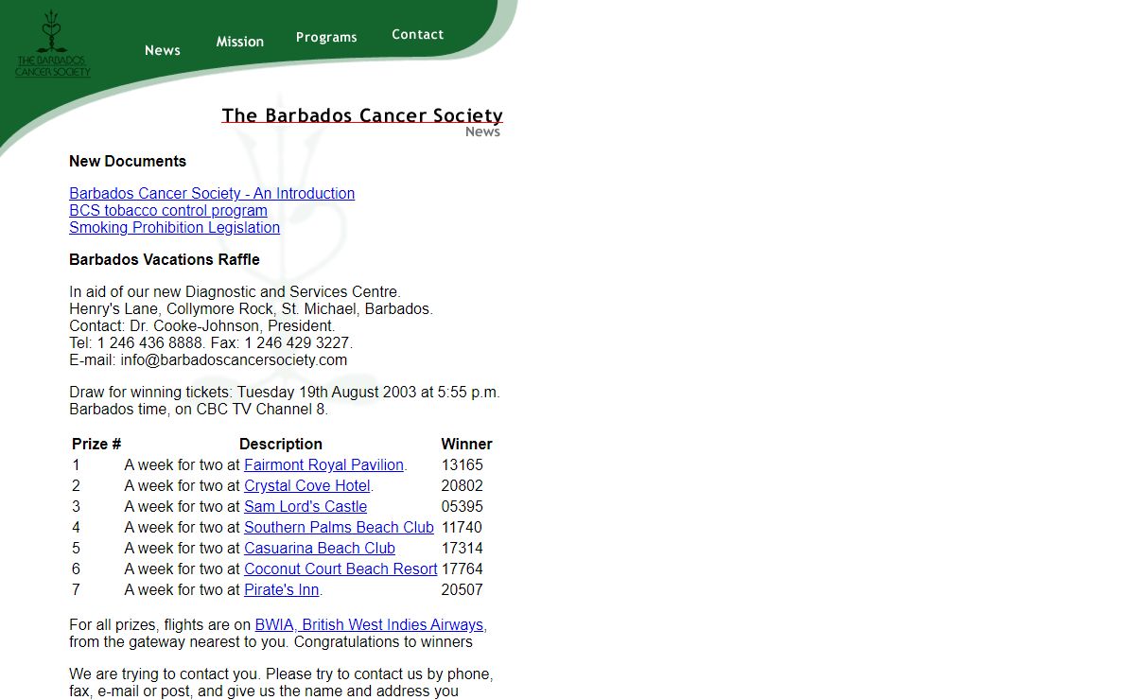Viewport: 1135px width, 700px height.
Task: Select winner number 05395
Action: (x=463, y=506)
